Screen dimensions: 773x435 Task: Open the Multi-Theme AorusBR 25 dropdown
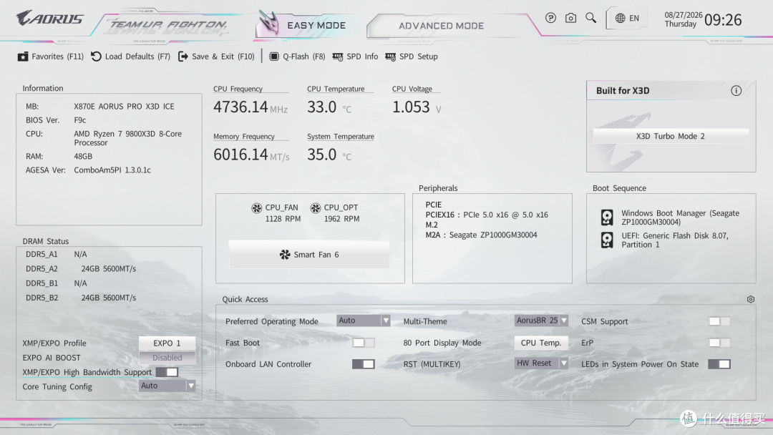541,321
